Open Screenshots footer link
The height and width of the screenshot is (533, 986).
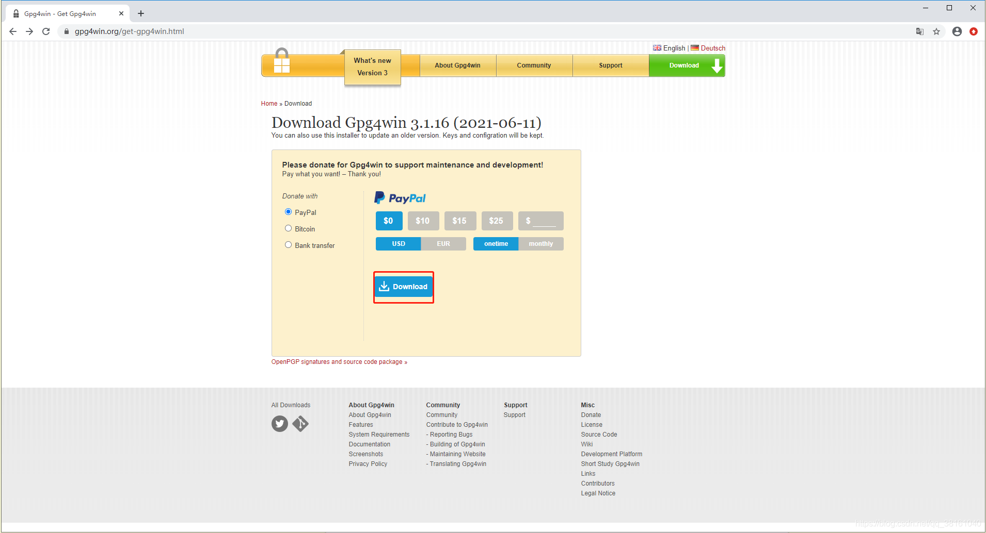366,454
